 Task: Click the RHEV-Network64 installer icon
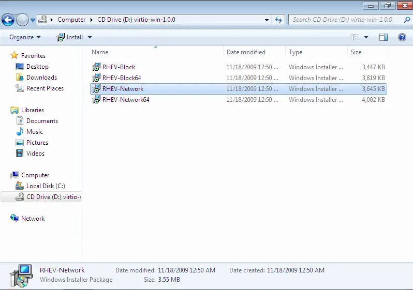pos(96,100)
